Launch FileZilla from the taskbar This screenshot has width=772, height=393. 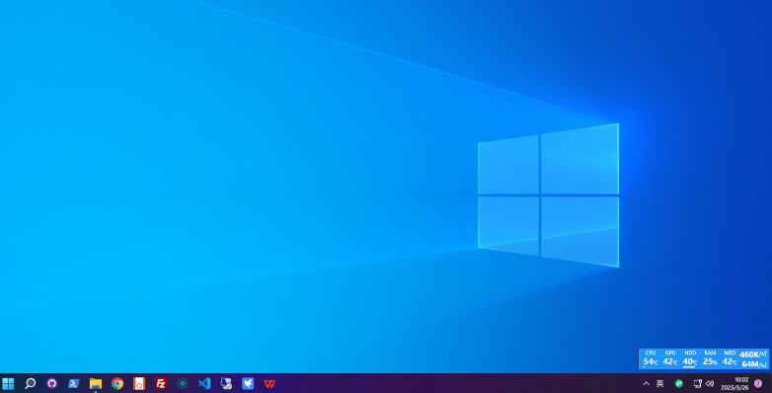(x=161, y=383)
